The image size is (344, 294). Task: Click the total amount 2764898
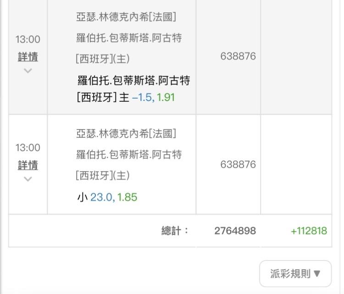point(235,231)
